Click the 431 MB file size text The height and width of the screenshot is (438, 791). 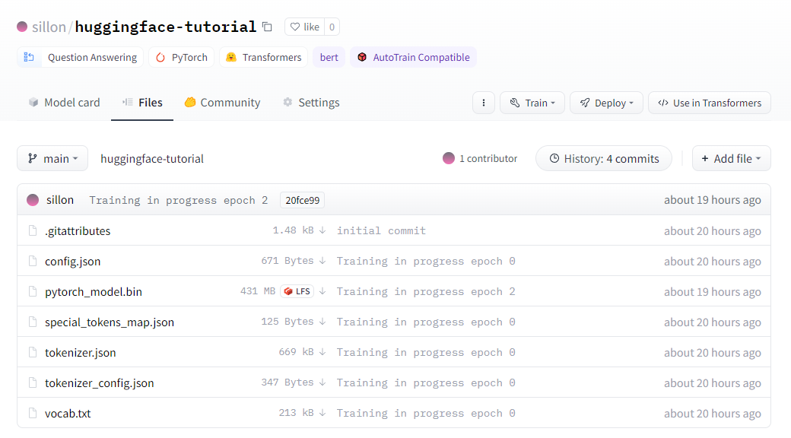[x=258, y=291]
